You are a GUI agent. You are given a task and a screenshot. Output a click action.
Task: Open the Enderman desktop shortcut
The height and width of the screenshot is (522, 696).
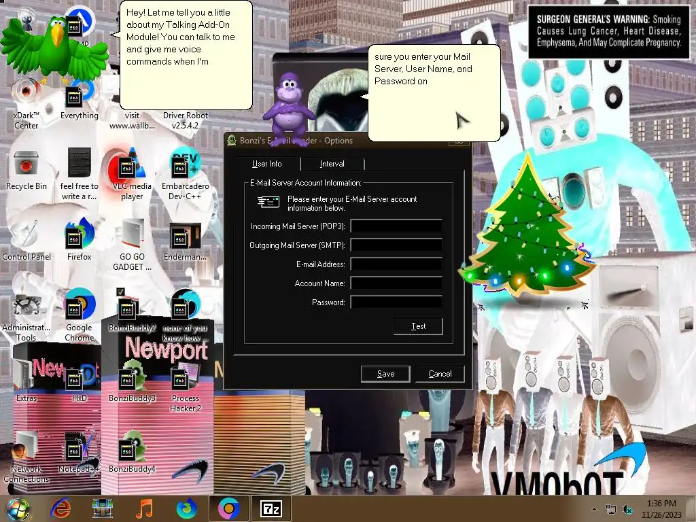pyautogui.click(x=185, y=242)
